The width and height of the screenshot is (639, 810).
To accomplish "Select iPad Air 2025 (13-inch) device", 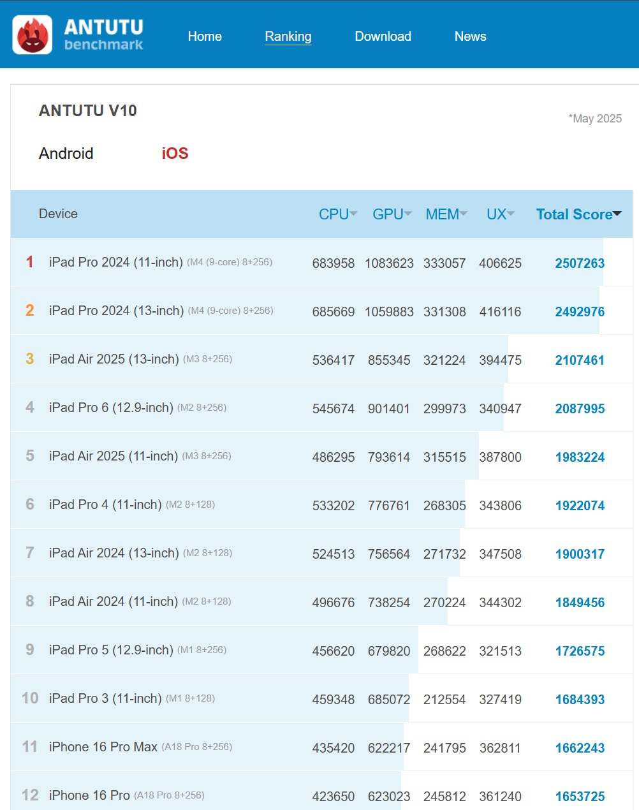I will pos(140,359).
